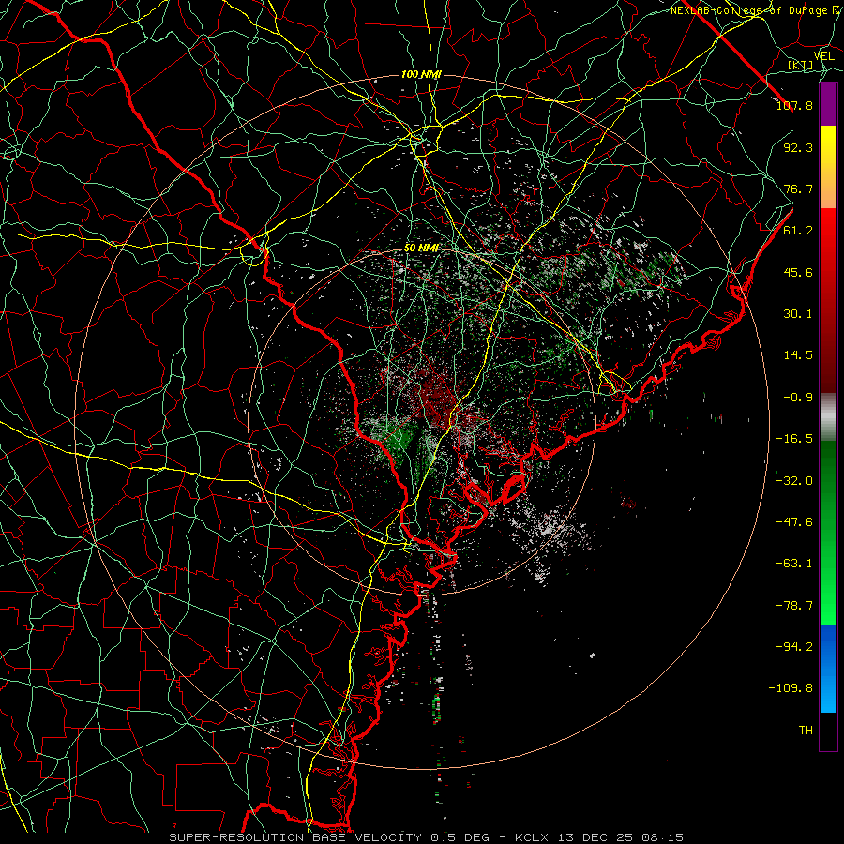Click the Super-Resolution Base Velocity caption
844x844 pixels.
coord(426,837)
